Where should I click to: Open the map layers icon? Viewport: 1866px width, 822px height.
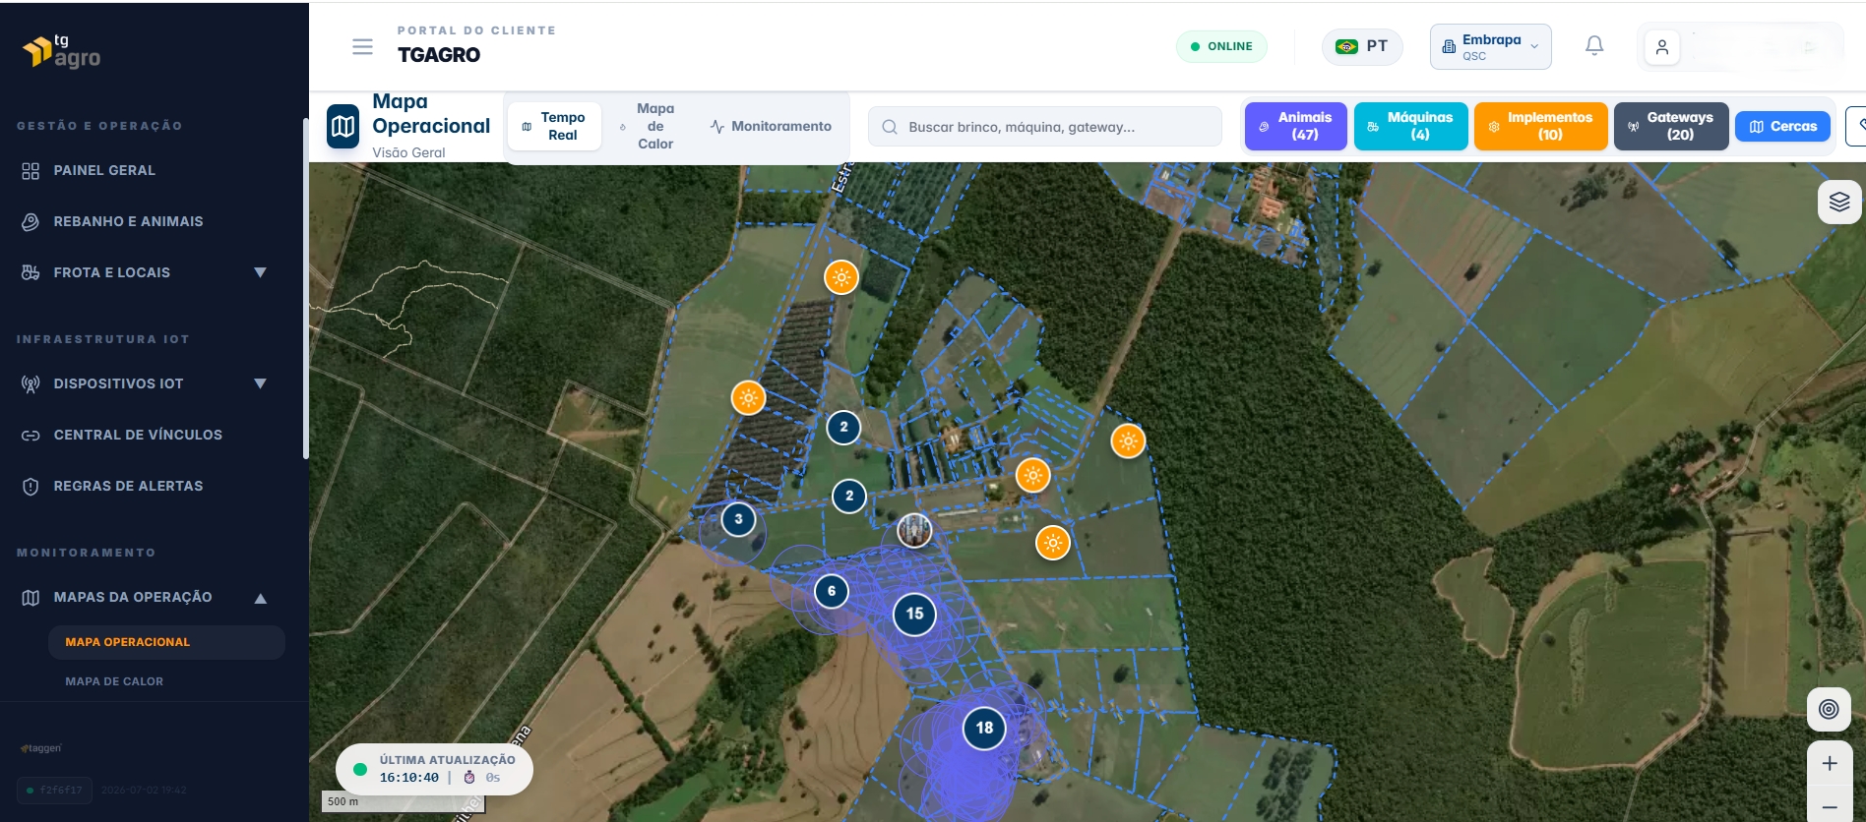pos(1839,203)
